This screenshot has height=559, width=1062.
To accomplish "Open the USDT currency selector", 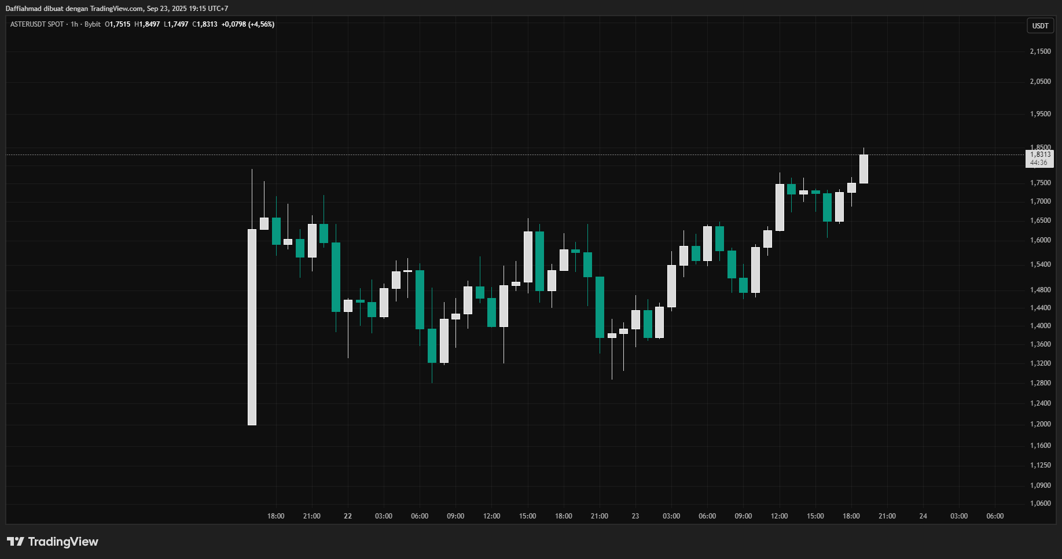I will pos(1040,25).
